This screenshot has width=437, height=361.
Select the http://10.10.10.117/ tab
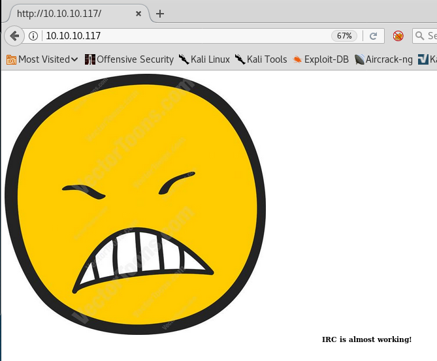pos(65,14)
